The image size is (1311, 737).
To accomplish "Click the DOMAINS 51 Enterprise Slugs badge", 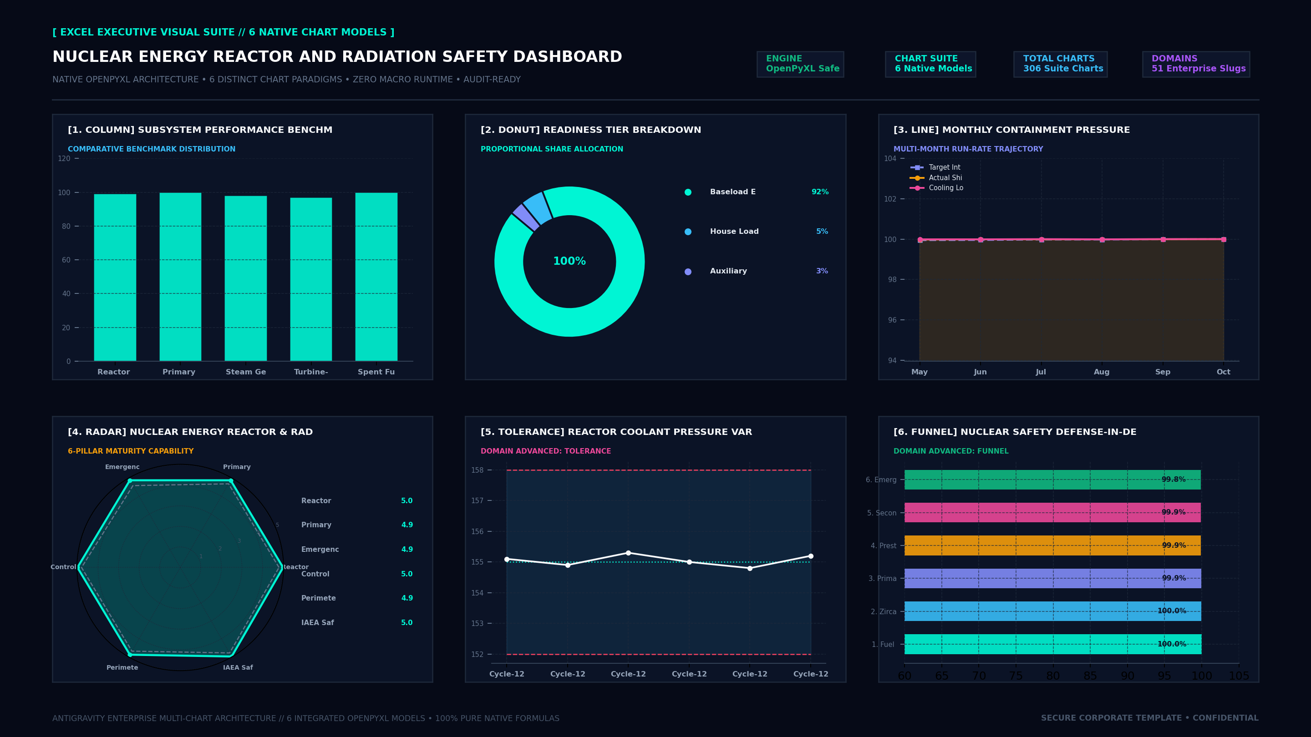I will [x=1196, y=64].
